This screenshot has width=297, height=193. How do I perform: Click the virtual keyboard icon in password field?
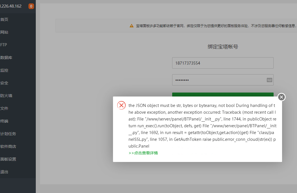(x=269, y=80)
